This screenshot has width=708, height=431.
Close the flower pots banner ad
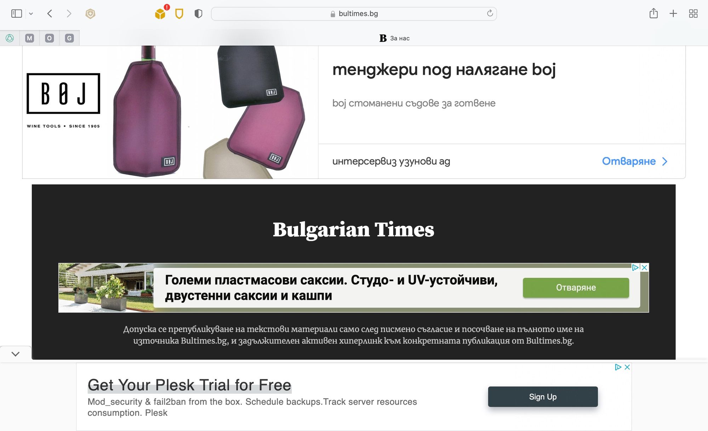[645, 268]
